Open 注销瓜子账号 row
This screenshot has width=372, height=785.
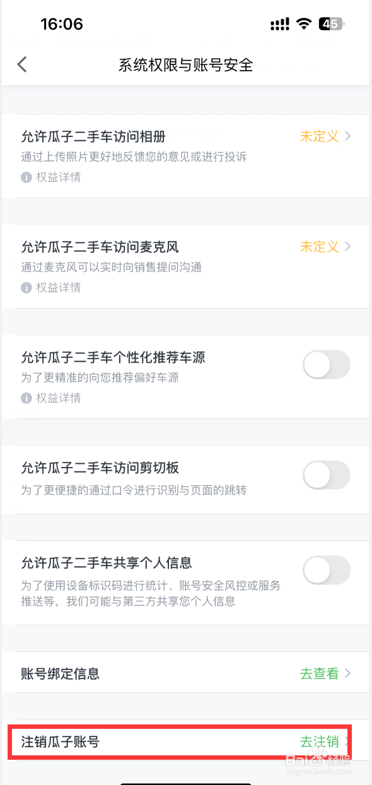186,742
